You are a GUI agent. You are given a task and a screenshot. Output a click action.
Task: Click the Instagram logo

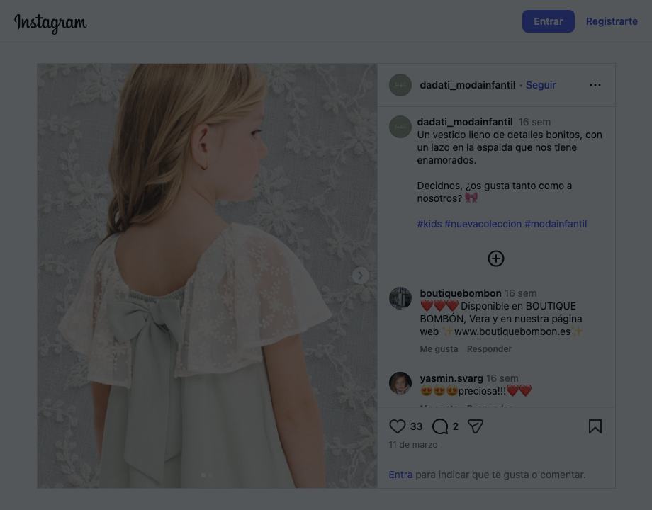tap(50, 23)
